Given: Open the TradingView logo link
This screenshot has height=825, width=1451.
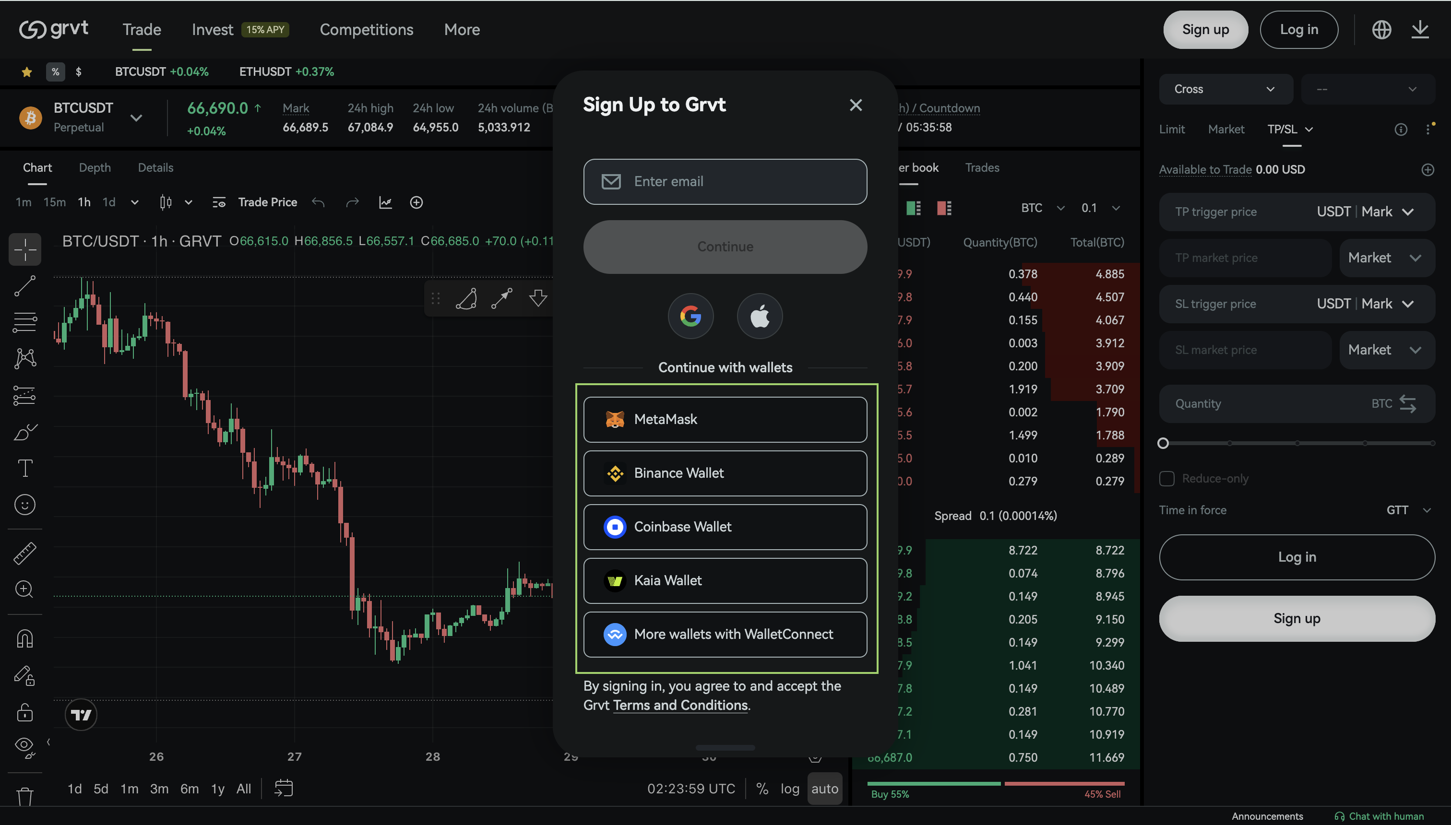Looking at the screenshot, I should [81, 715].
